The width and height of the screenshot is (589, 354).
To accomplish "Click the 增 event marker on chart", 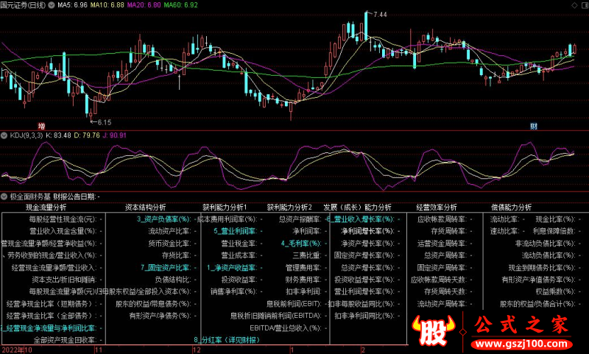I will (41, 126).
